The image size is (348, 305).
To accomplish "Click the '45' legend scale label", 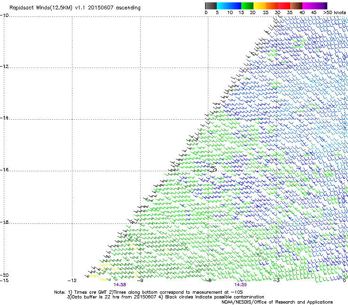I will tap(314, 13).
